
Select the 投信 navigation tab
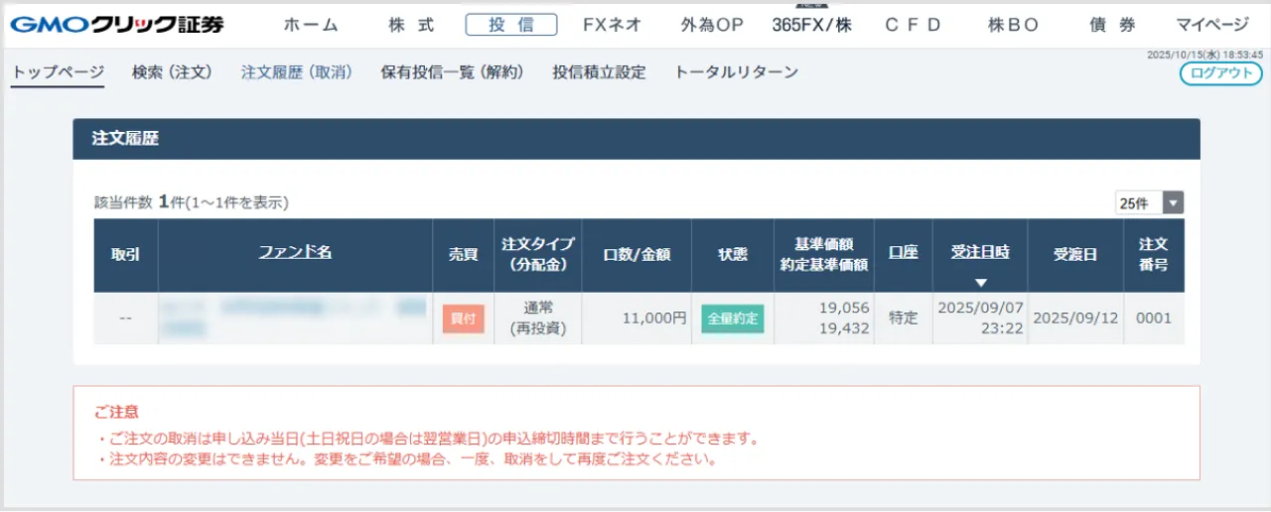tap(511, 25)
